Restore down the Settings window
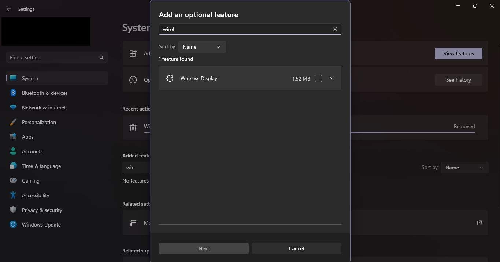This screenshot has height=262, width=500. tap(475, 6)
